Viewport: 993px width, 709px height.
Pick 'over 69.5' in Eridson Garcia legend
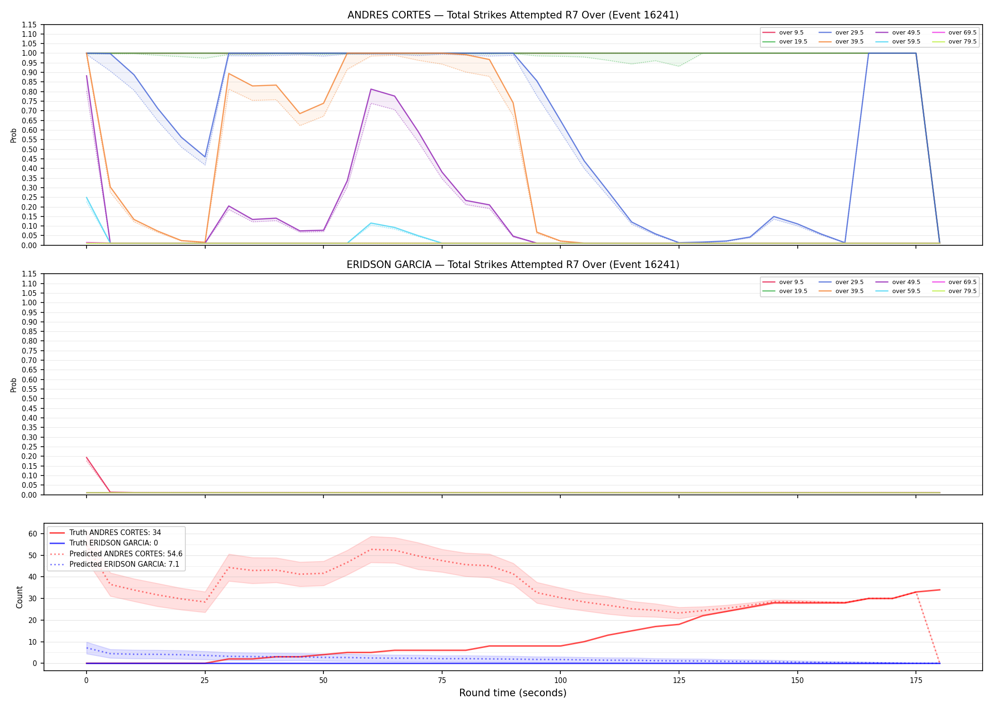[x=962, y=282]
